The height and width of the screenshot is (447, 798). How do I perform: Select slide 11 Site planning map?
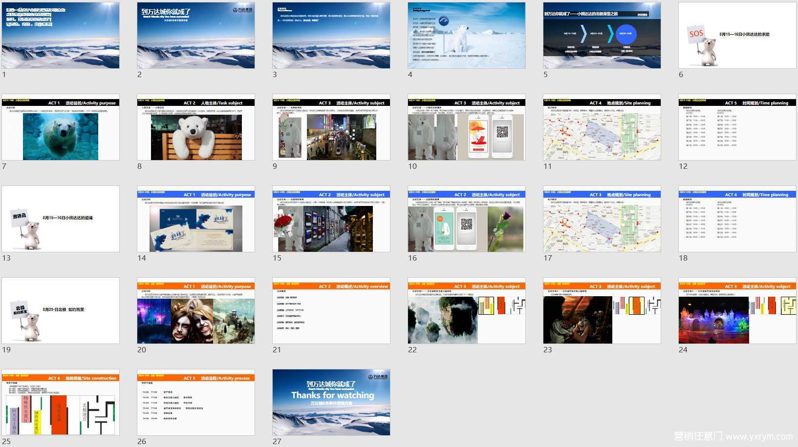pyautogui.click(x=602, y=127)
